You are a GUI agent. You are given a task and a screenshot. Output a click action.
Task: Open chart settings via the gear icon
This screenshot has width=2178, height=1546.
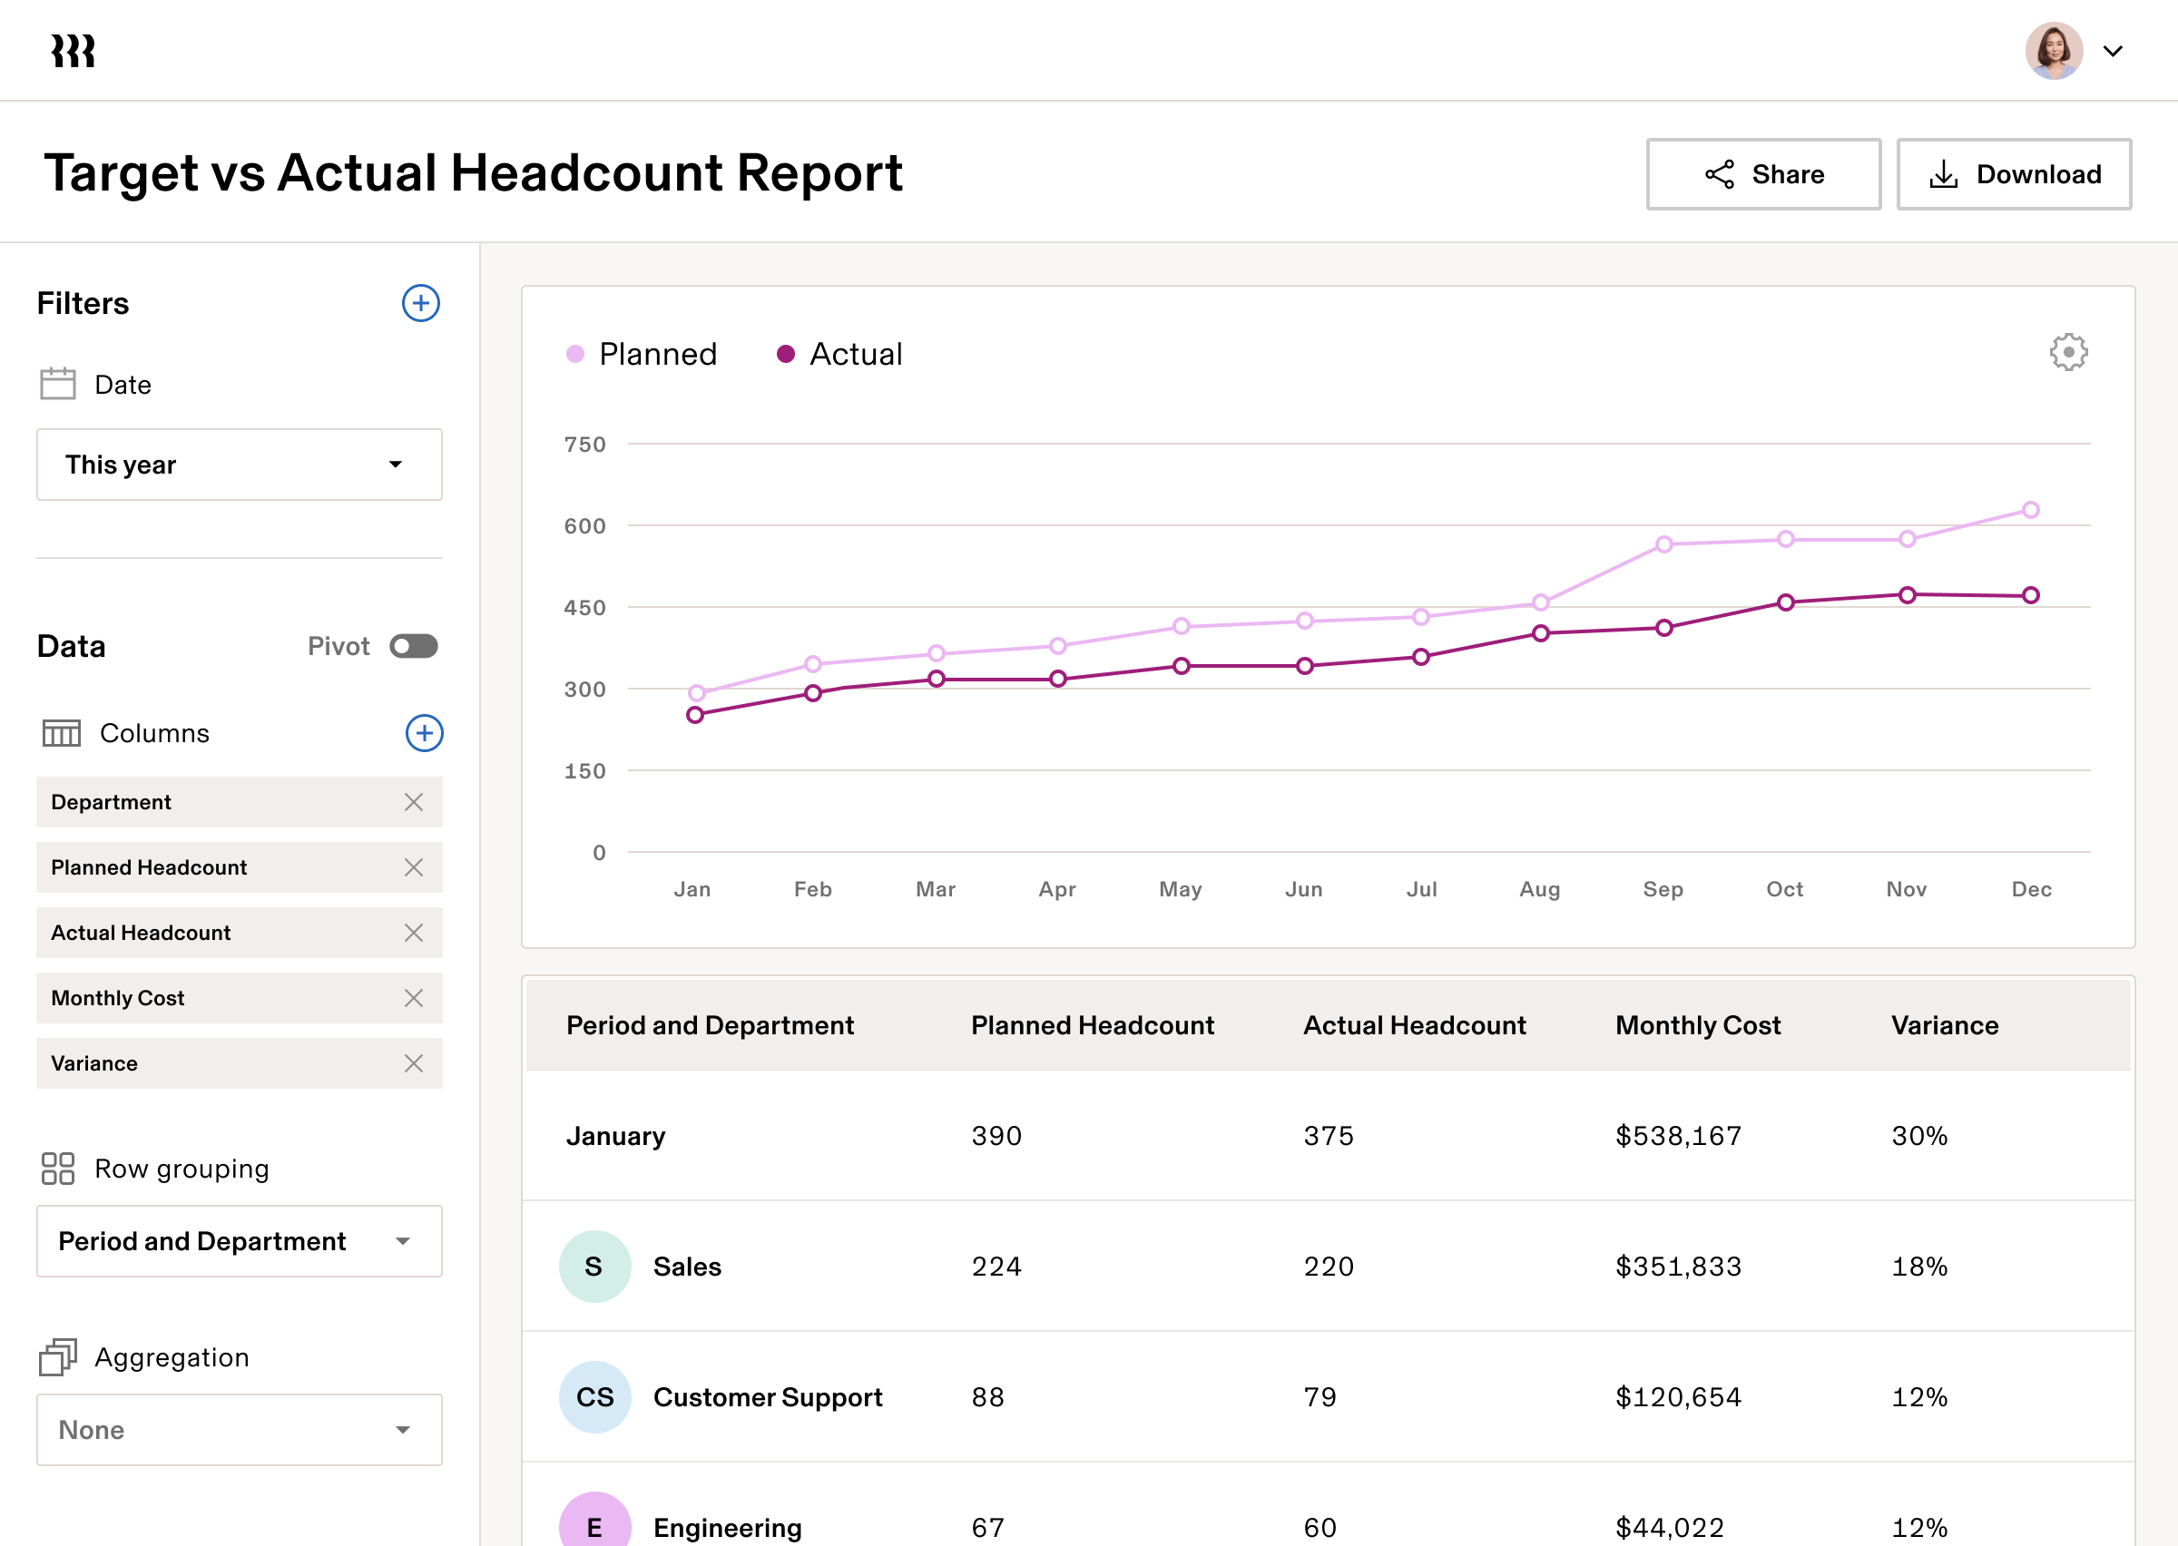[2065, 352]
